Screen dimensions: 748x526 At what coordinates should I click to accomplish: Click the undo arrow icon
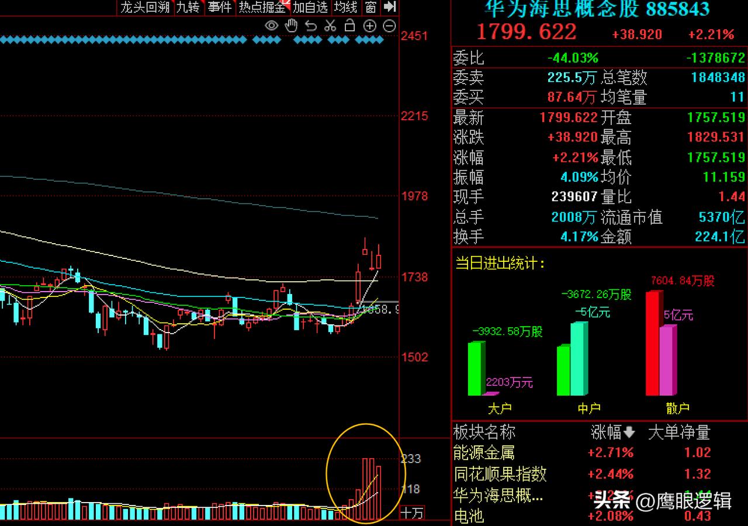311,26
